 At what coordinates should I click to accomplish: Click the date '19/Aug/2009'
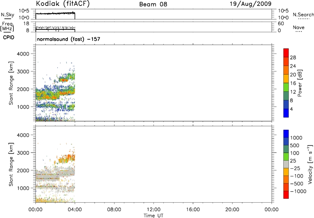[x=250, y=4]
